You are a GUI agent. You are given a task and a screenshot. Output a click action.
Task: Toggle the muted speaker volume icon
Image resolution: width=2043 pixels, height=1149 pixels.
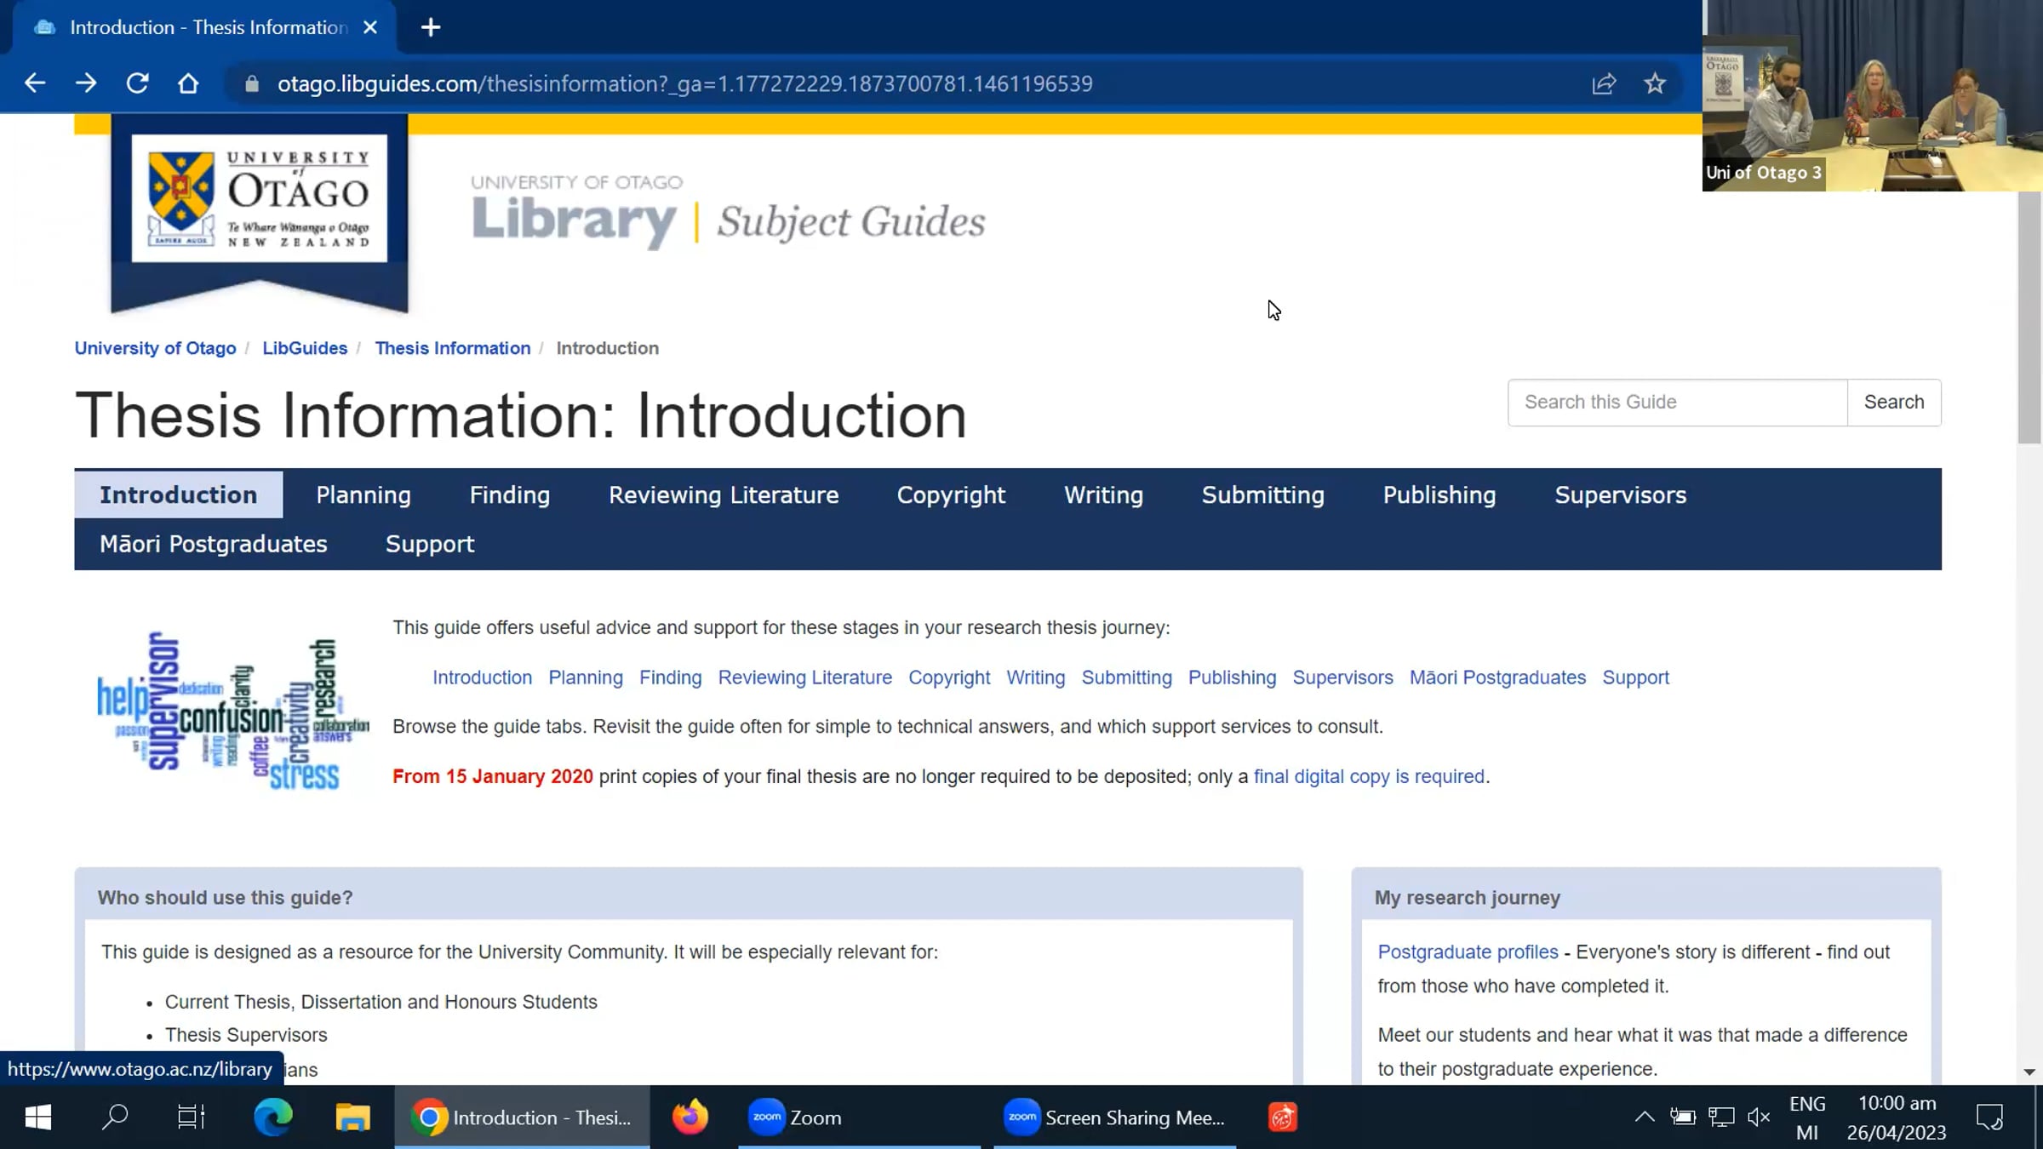1758,1117
